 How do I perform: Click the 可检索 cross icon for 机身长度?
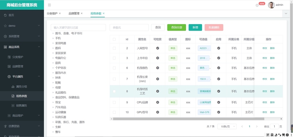coord(157,79)
